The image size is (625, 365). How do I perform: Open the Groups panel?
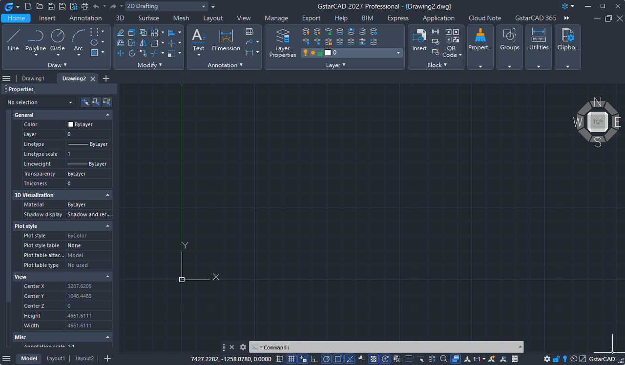(510, 40)
